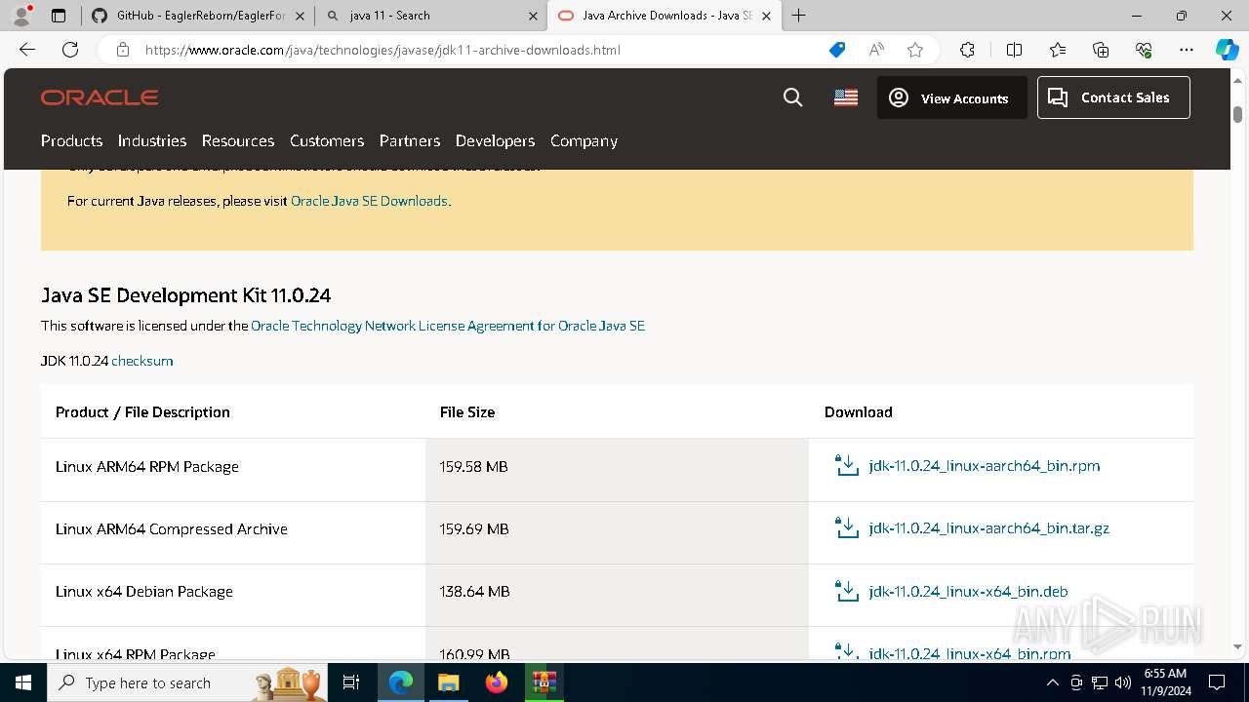Image resolution: width=1249 pixels, height=702 pixels.
Task: Click the Java SE Development Kit 11.0.24 heading
Action: click(186, 294)
